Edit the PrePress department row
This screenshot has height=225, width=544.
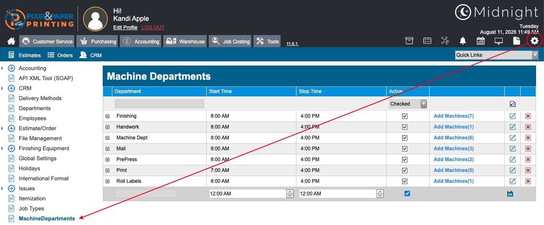pyautogui.click(x=513, y=159)
